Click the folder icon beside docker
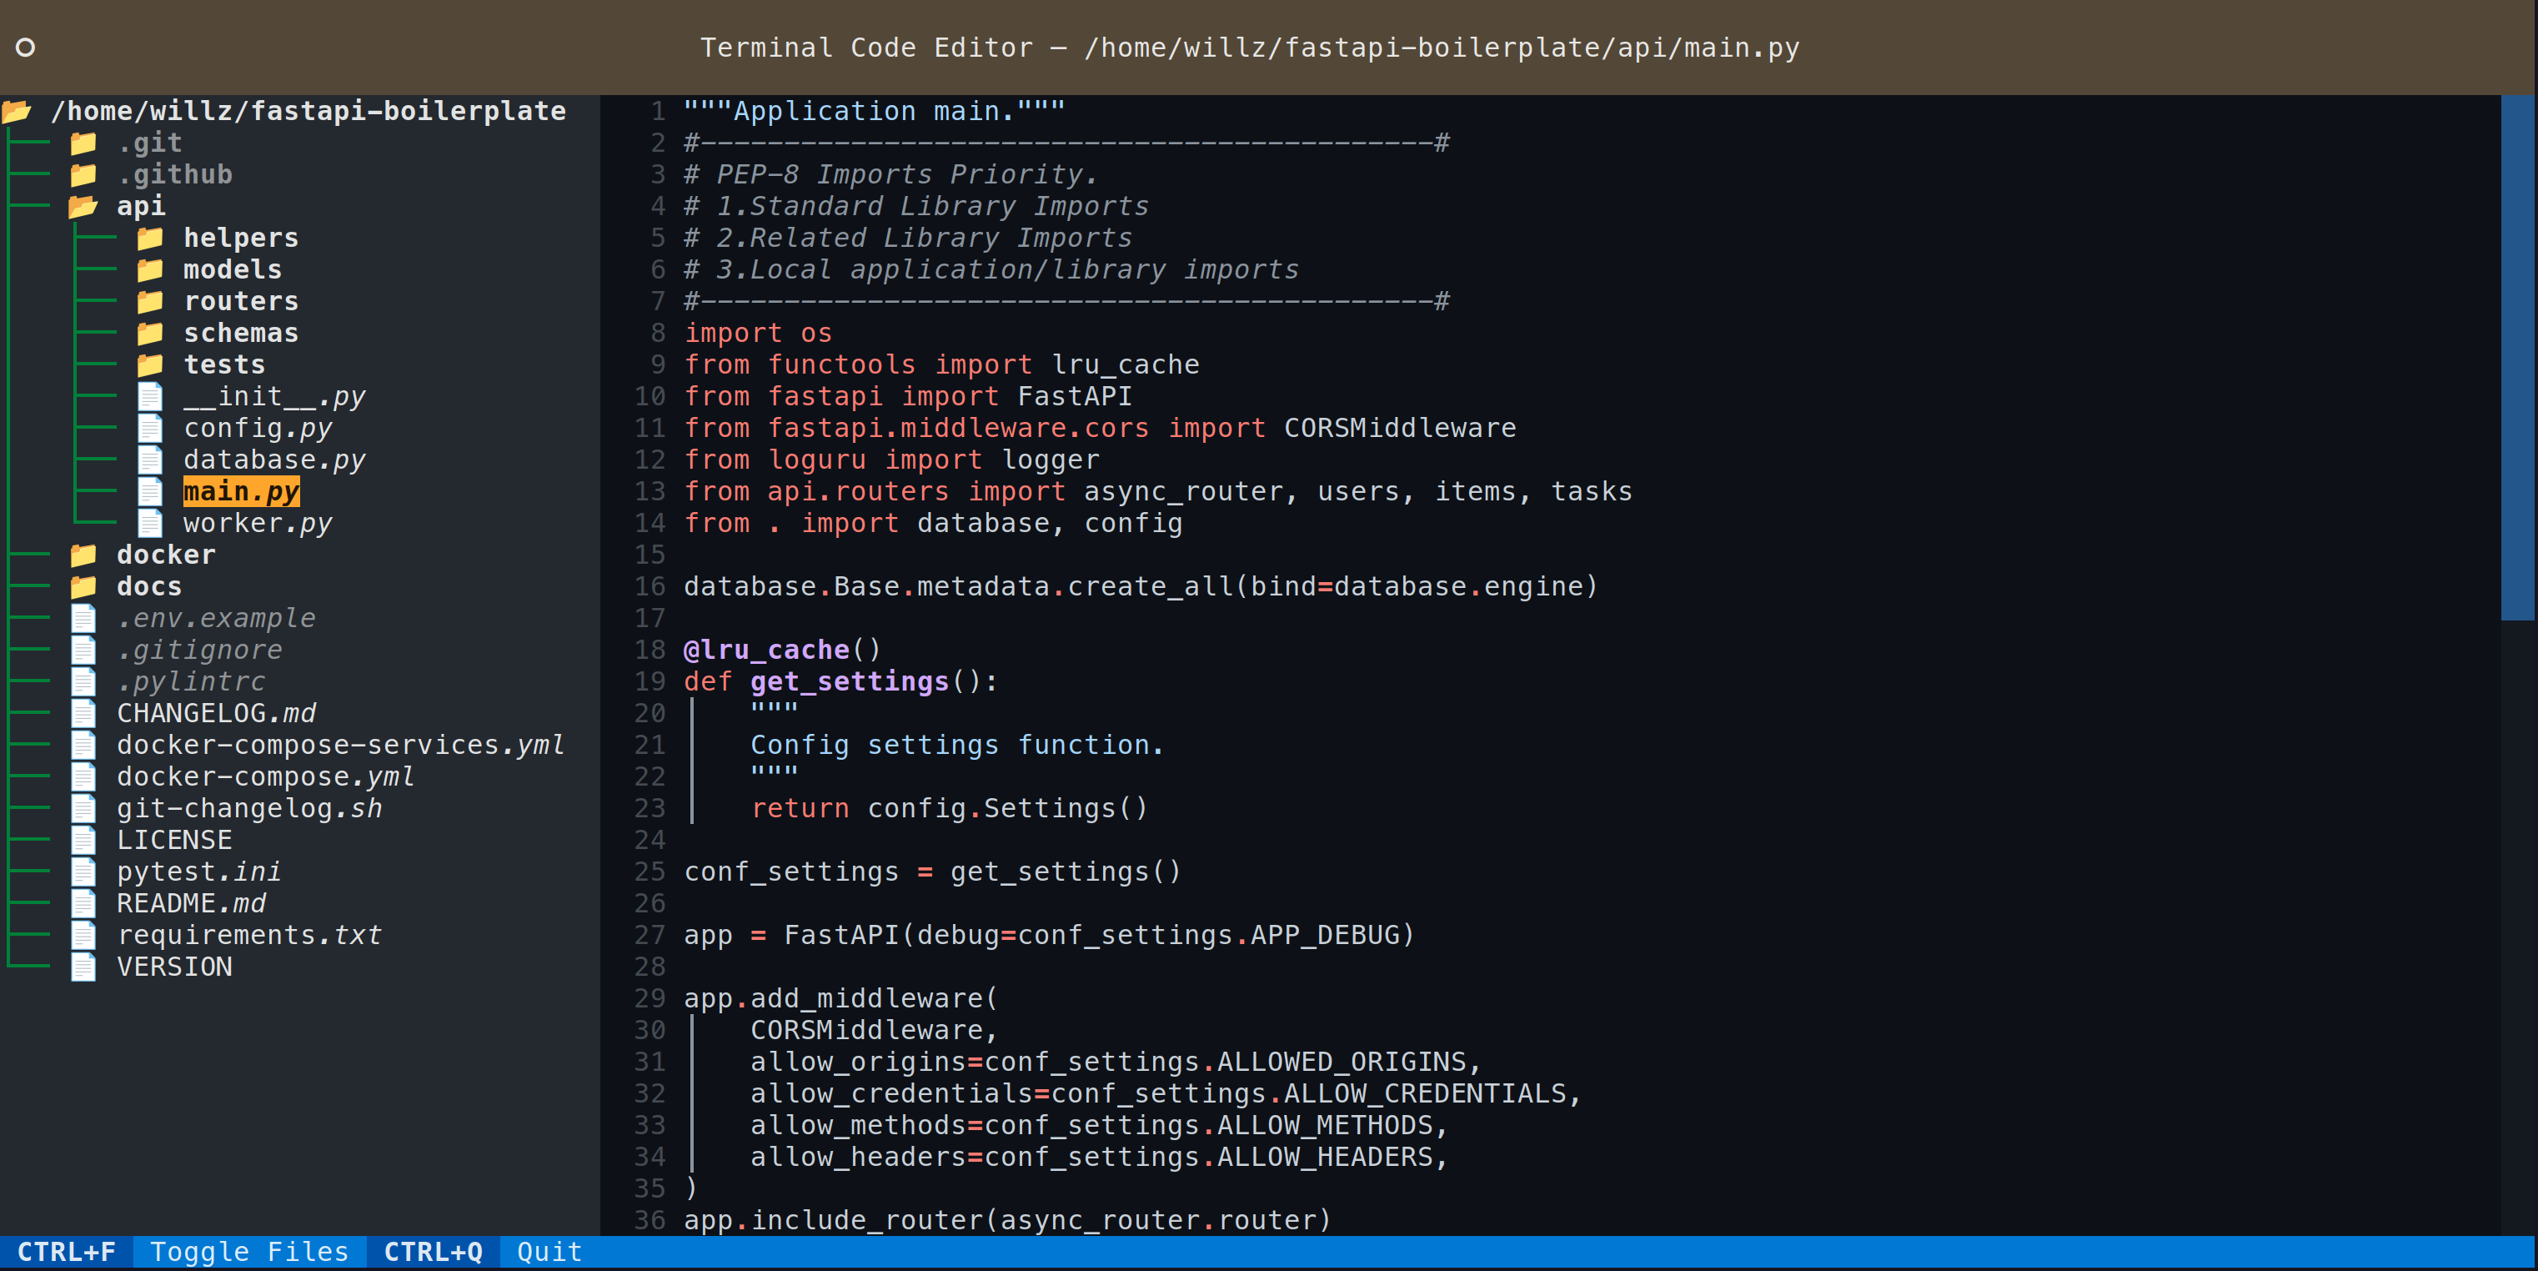This screenshot has height=1271, width=2538. coord(83,555)
